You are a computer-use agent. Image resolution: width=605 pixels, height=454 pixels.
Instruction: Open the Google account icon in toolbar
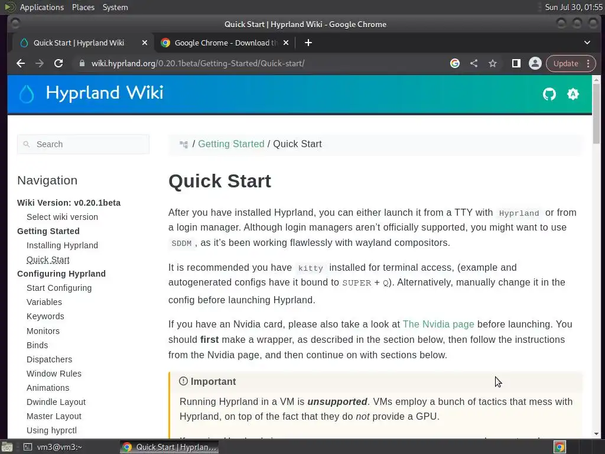point(455,63)
